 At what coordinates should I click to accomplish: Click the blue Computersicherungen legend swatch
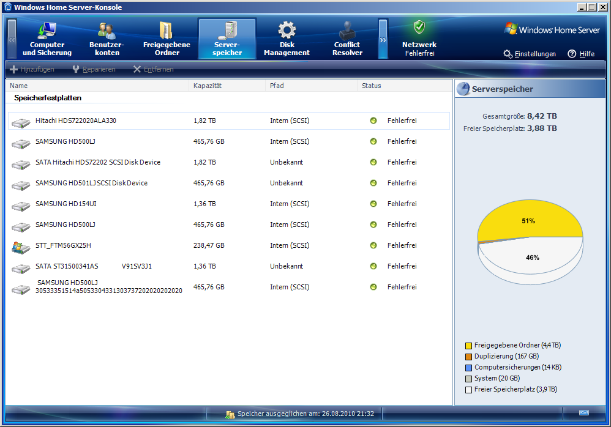click(x=469, y=368)
